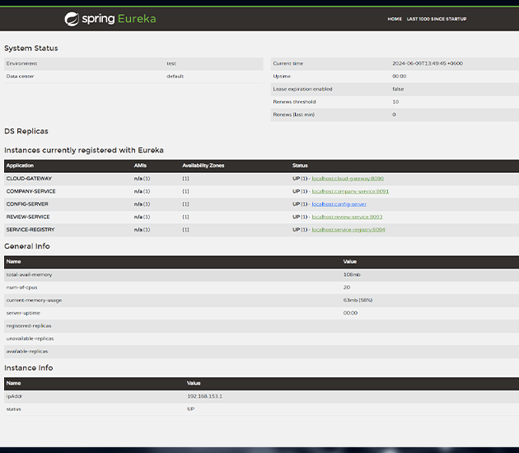The height and width of the screenshot is (453, 519).
Task: Select the total-avail-memory row name
Action: tap(29, 274)
